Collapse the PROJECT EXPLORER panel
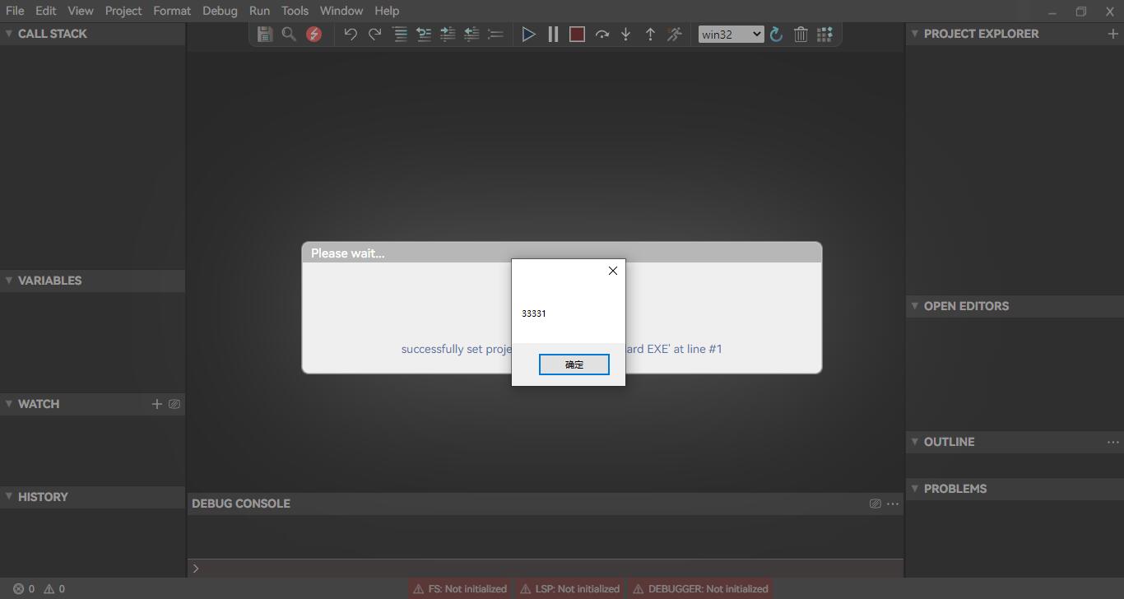This screenshot has width=1124, height=599. pyautogui.click(x=914, y=34)
